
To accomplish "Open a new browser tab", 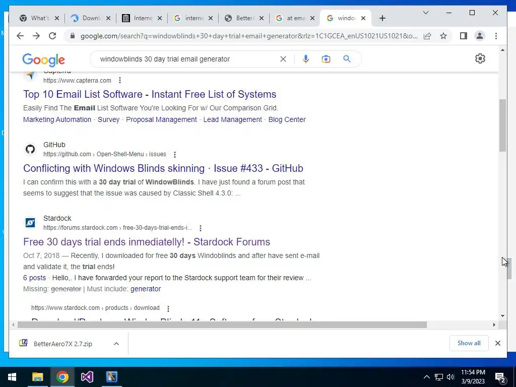I will coord(382,18).
